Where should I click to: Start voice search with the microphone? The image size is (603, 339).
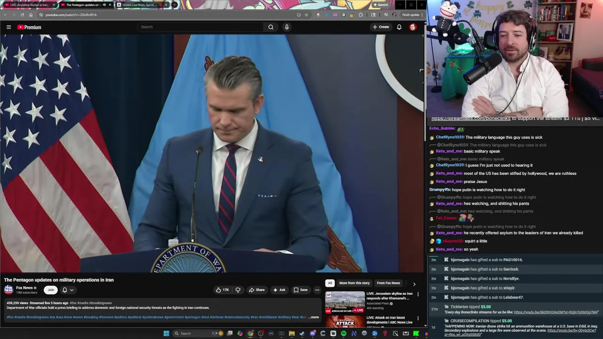(286, 27)
